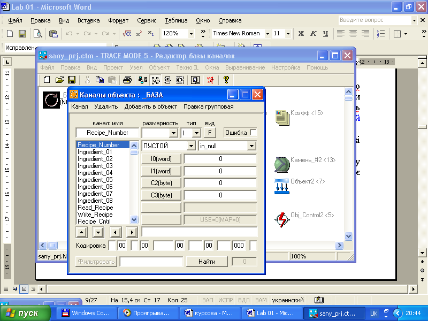Tick the first checkbox after Кодировка
Screen dimensions: 428x321
(112, 245)
